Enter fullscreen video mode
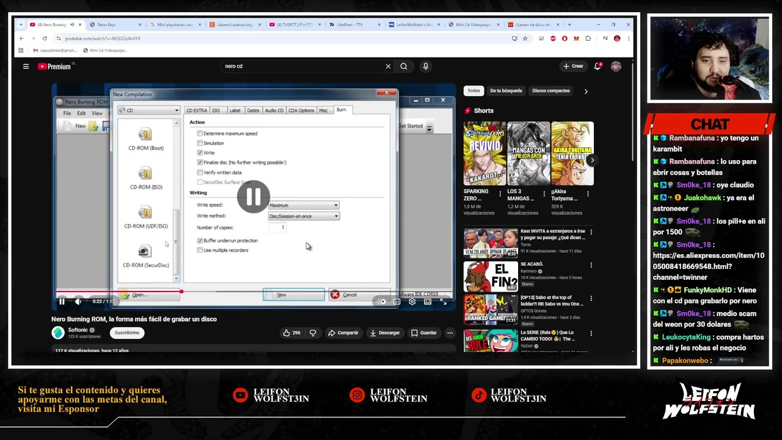The width and height of the screenshot is (782, 440). click(x=443, y=301)
